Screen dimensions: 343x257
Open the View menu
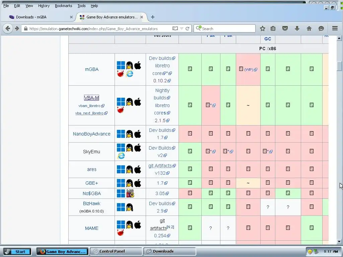[29, 6]
